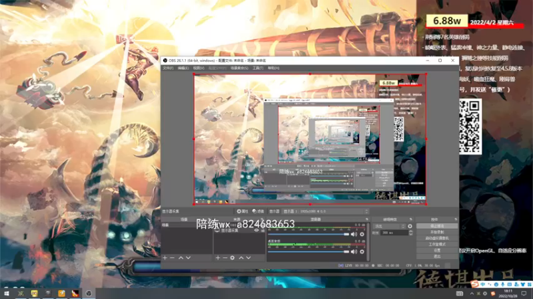Image resolution: width=533 pixels, height=299 pixels.
Task: Add a new source with the plus icon
Action: click(x=218, y=258)
